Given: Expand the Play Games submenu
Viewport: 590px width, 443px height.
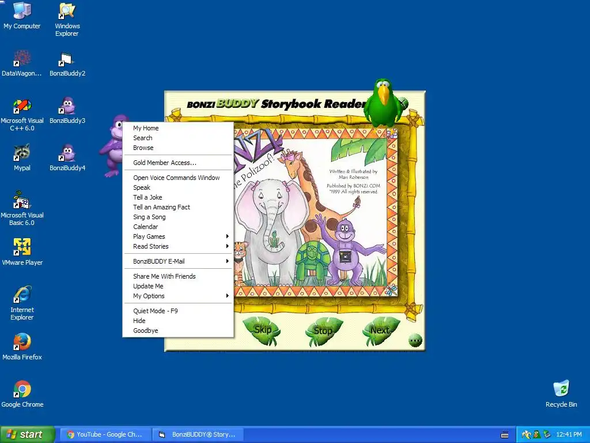Looking at the screenshot, I should [x=178, y=236].
